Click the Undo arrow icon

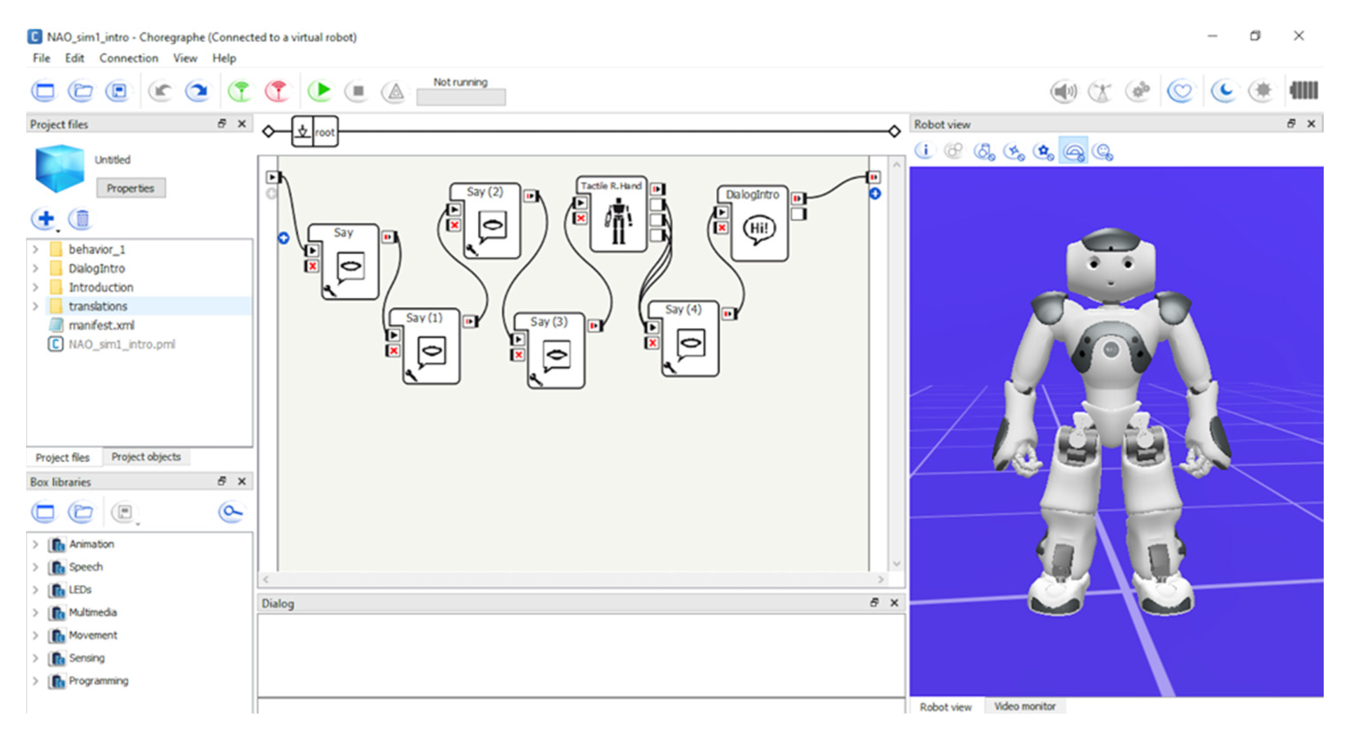pyautogui.click(x=161, y=91)
